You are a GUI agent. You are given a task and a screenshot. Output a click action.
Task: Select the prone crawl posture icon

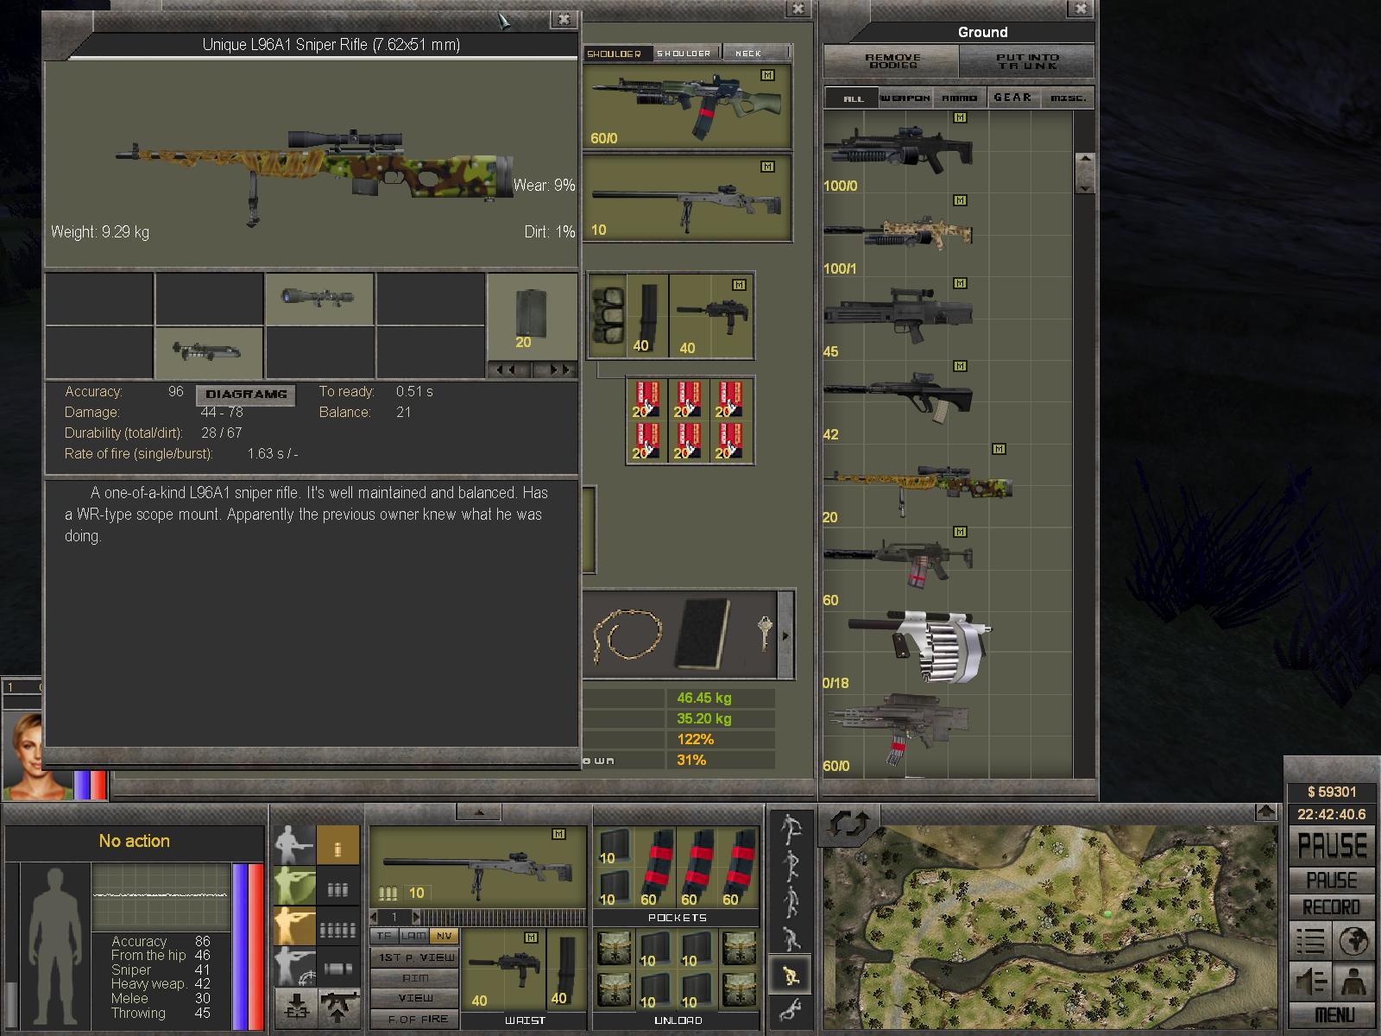click(x=790, y=1010)
